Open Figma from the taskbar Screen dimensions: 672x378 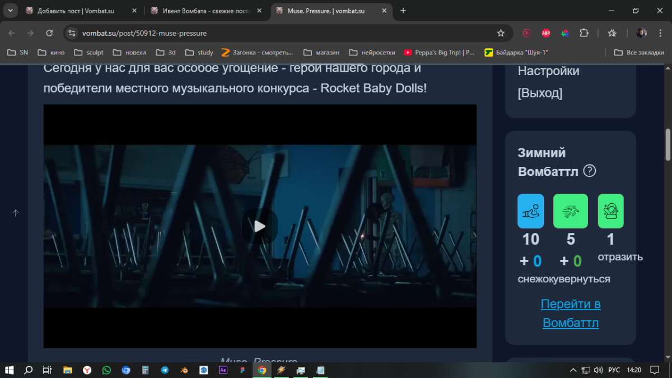[x=242, y=370]
